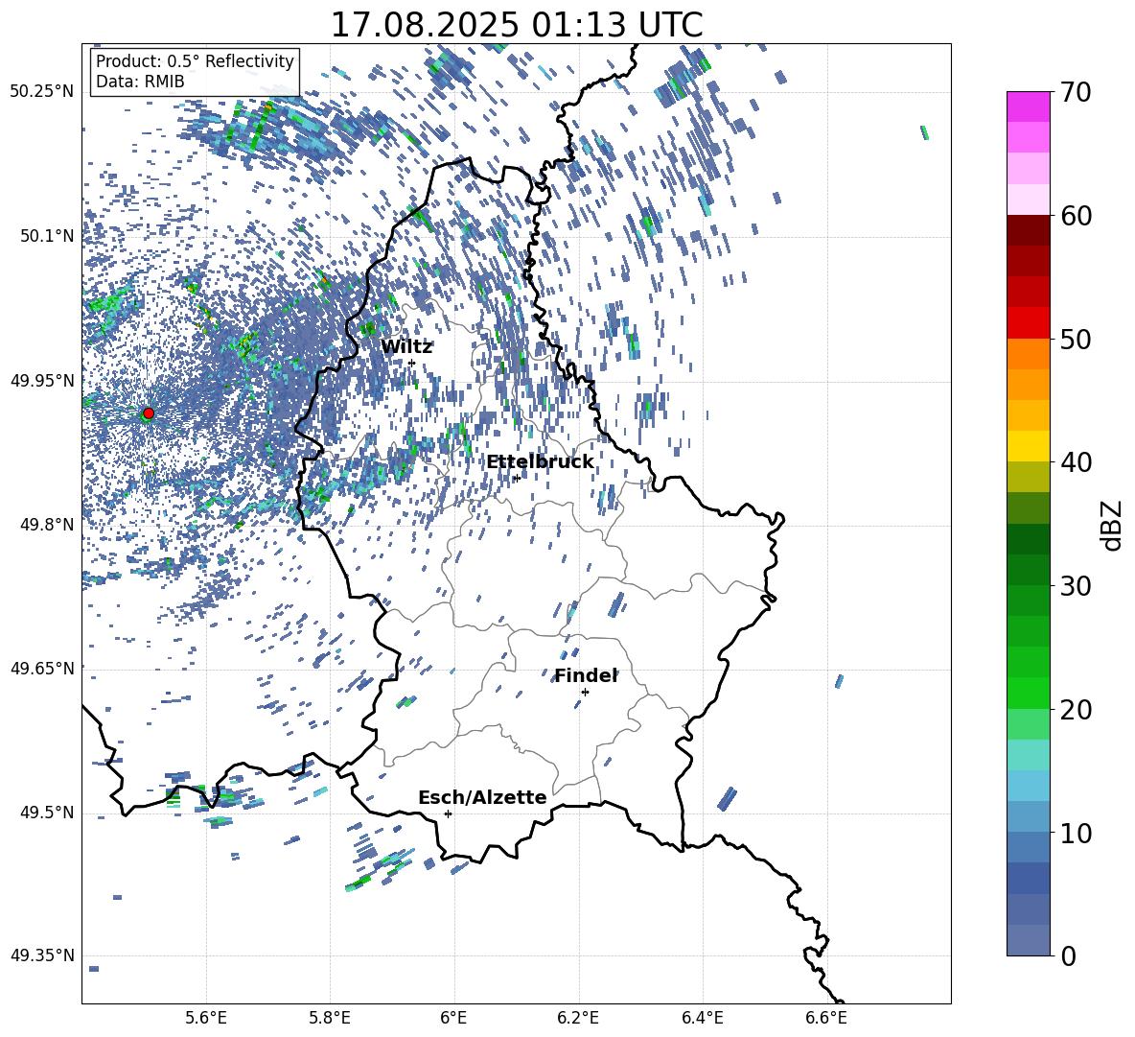
Task: Click the light cyan colorbar segment below 20
Action: point(1028,755)
